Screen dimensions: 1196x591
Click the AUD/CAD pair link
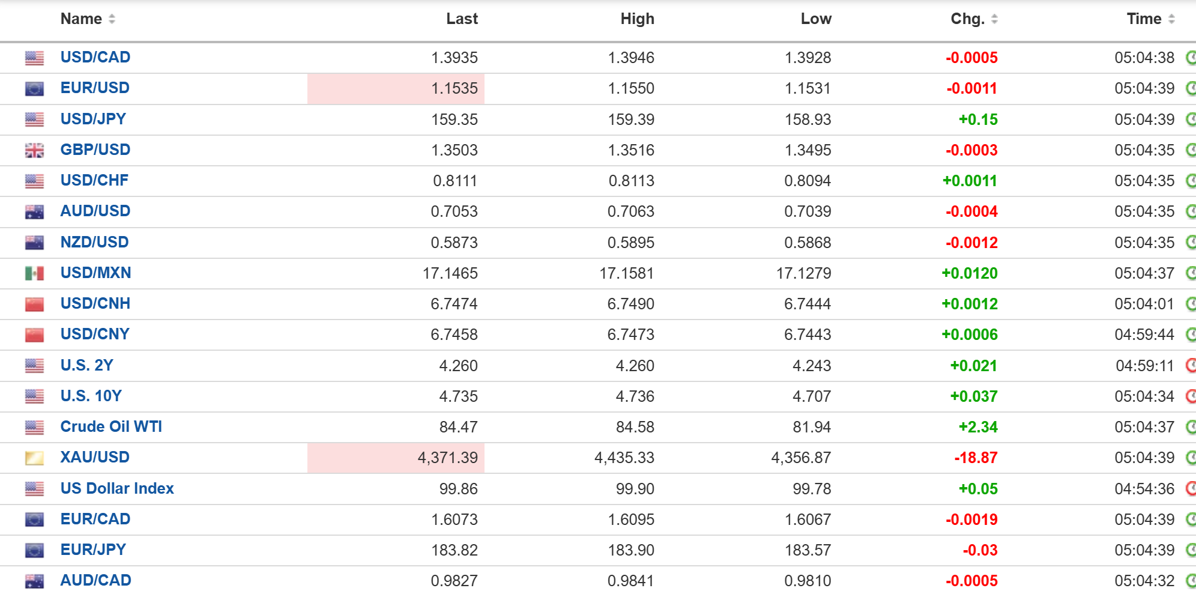click(x=95, y=581)
